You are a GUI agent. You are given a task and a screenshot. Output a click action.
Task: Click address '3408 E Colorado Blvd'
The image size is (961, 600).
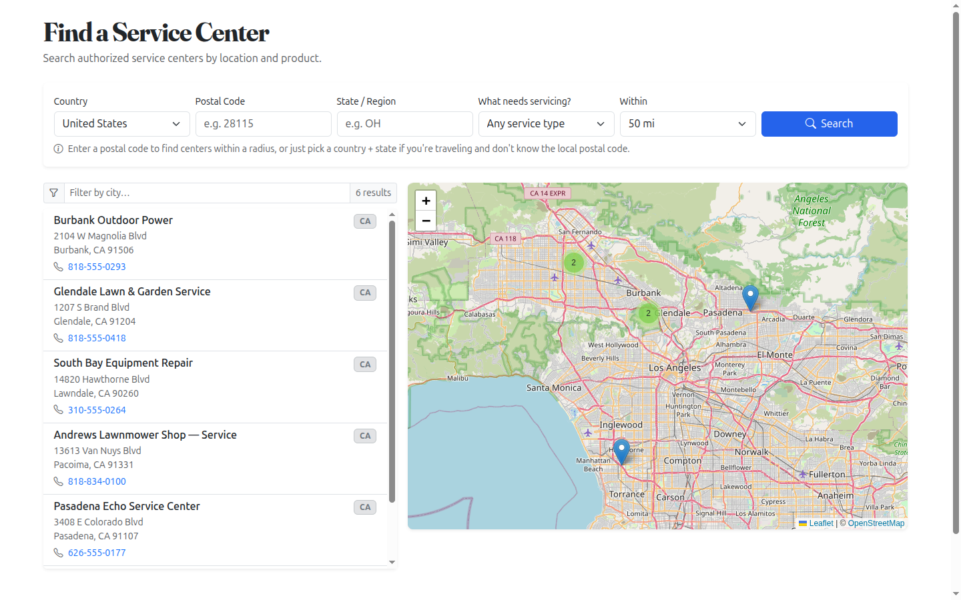(99, 522)
